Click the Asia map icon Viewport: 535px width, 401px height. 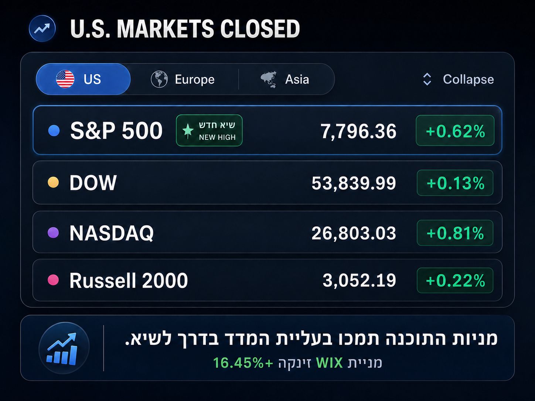[x=269, y=79]
